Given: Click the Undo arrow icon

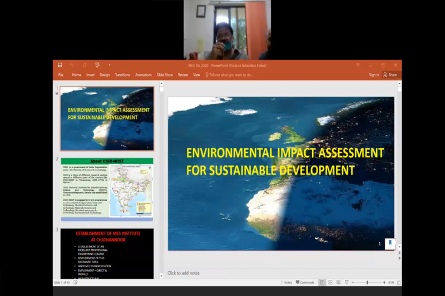Looking at the screenshot, I should (71, 66).
